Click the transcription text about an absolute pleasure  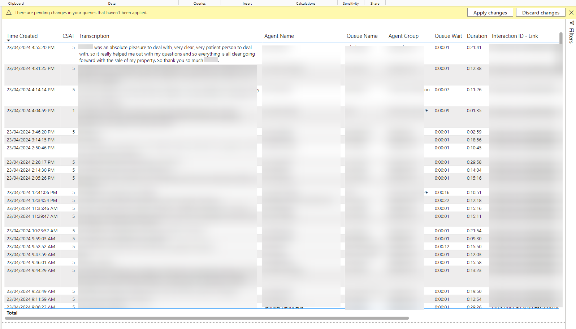coord(167,54)
